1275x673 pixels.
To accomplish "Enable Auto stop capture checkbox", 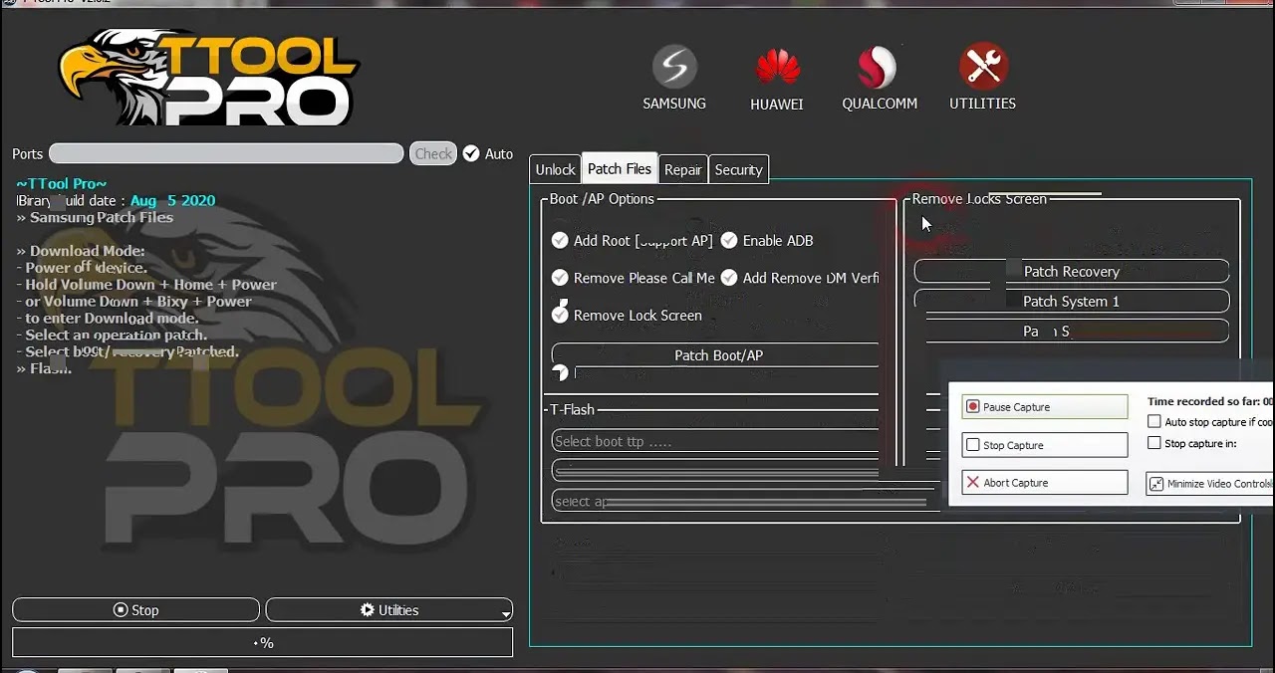I will [x=1154, y=422].
